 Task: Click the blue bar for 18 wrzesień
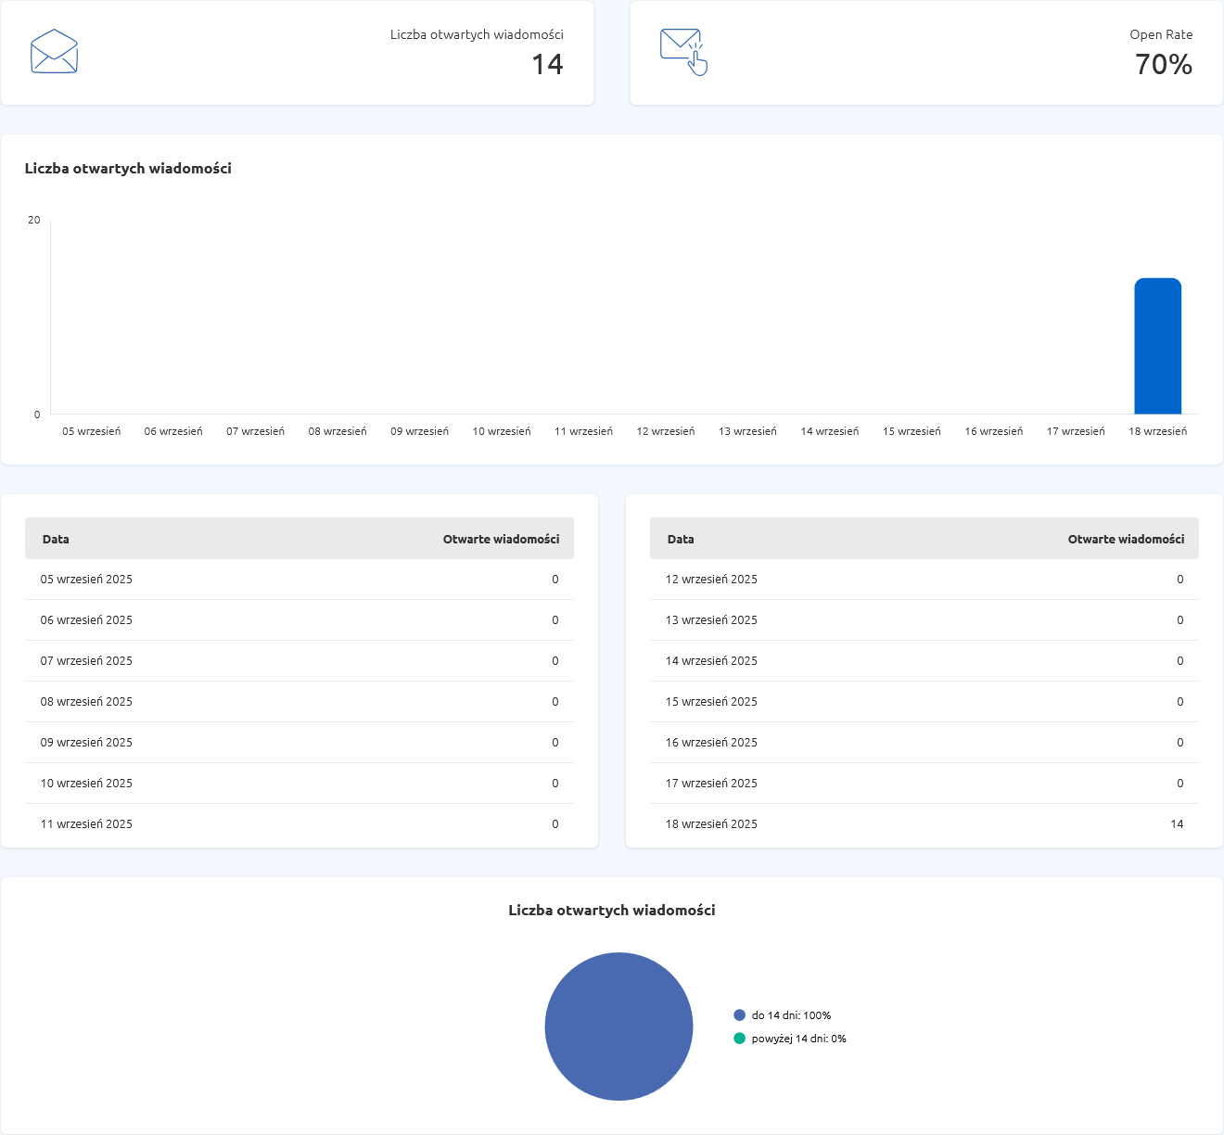pyautogui.click(x=1157, y=346)
